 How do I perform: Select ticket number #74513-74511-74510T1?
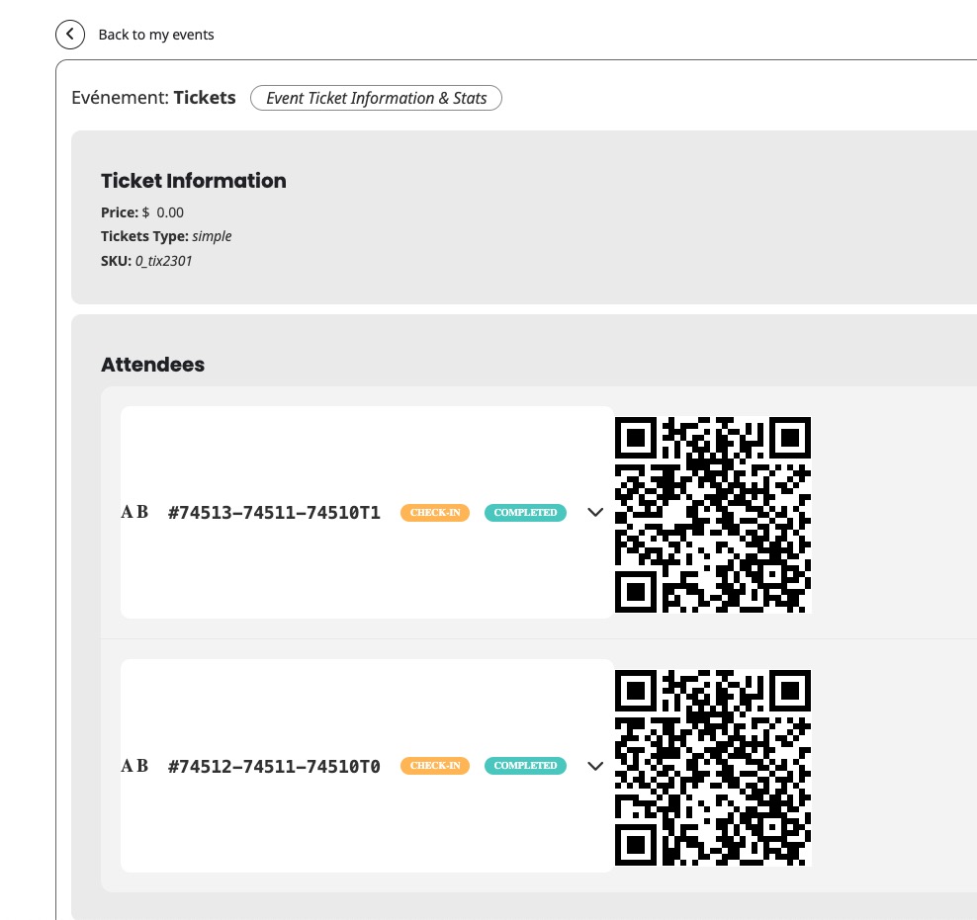[x=274, y=513]
